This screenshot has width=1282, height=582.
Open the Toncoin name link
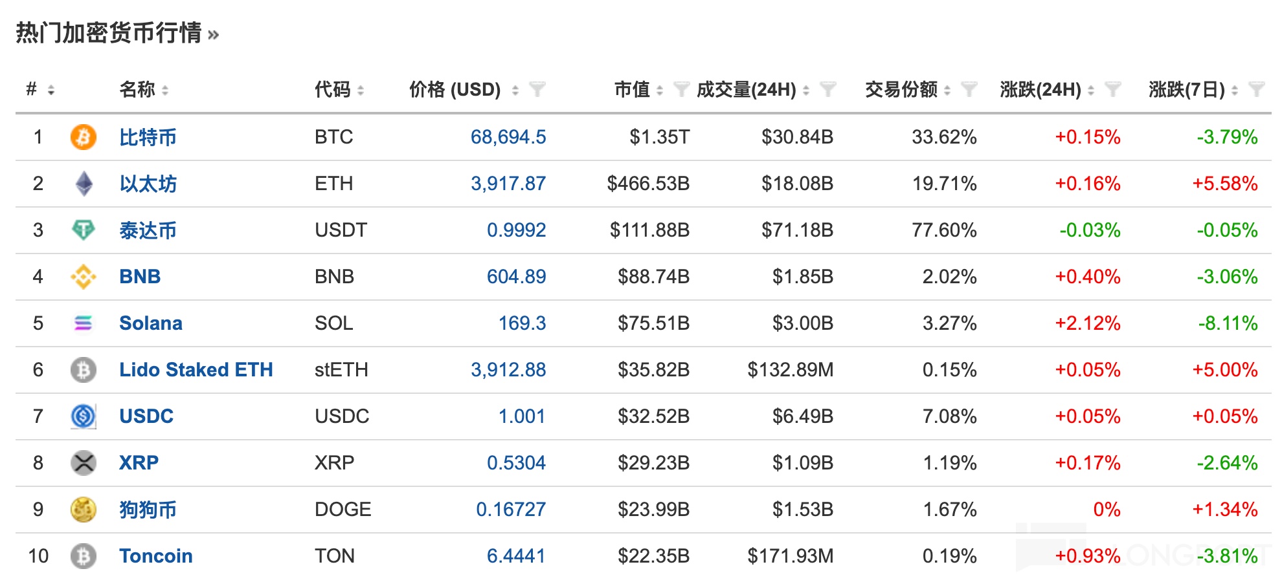pyautogui.click(x=155, y=556)
